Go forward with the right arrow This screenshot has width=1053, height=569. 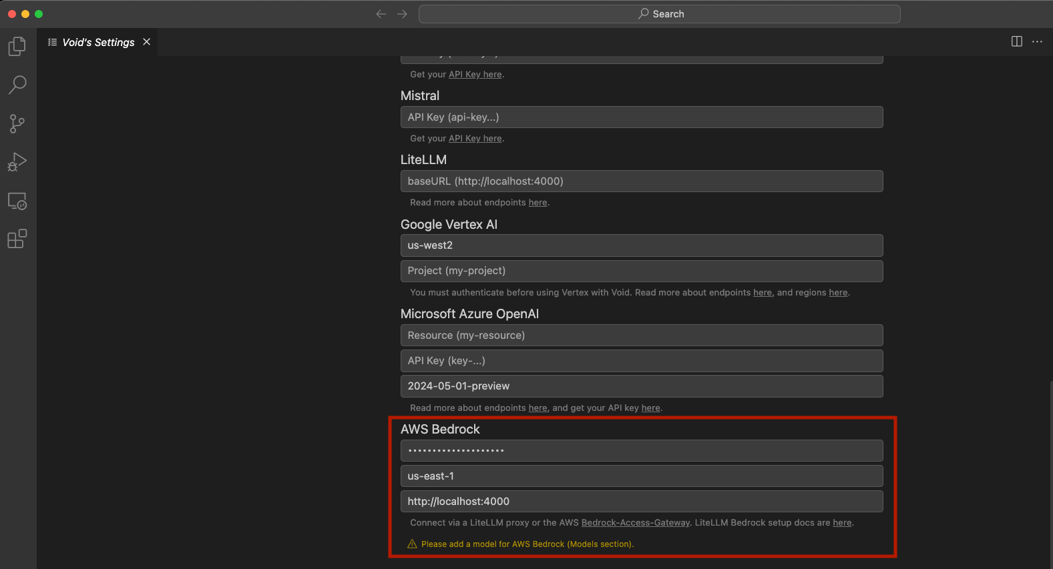click(402, 14)
